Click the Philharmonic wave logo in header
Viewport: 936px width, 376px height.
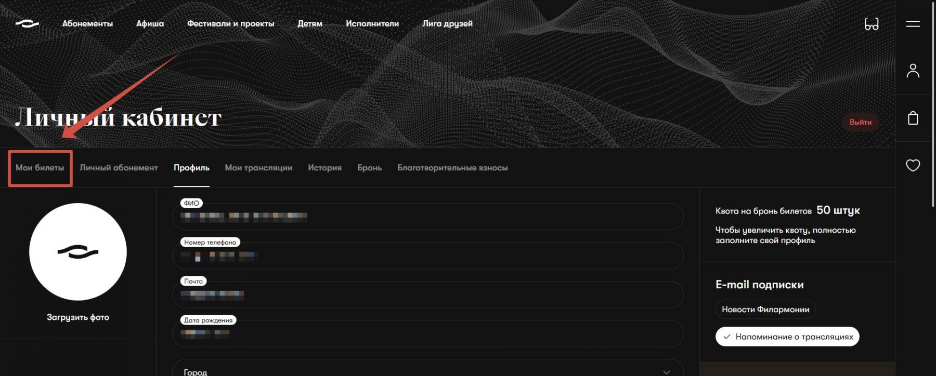(27, 24)
